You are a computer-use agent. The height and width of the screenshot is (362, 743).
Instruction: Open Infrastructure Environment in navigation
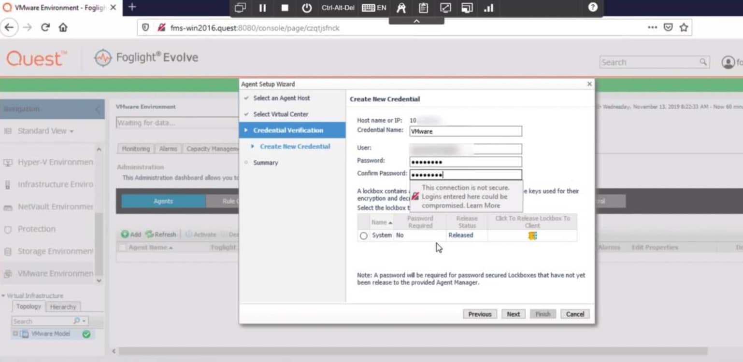click(x=48, y=184)
